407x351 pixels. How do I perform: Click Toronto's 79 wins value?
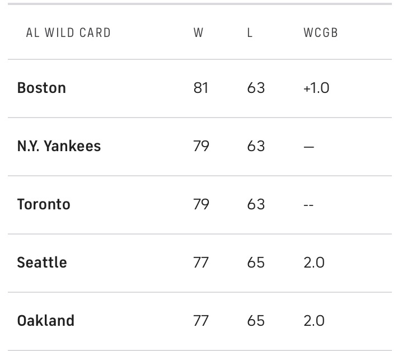[201, 204]
